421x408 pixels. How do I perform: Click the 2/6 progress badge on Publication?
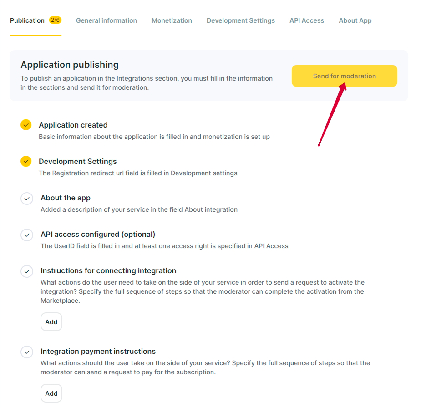(56, 20)
